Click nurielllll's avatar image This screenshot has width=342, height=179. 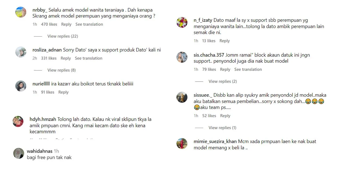(x=21, y=86)
